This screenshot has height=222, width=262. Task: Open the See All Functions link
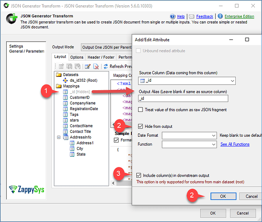[x=235, y=144]
